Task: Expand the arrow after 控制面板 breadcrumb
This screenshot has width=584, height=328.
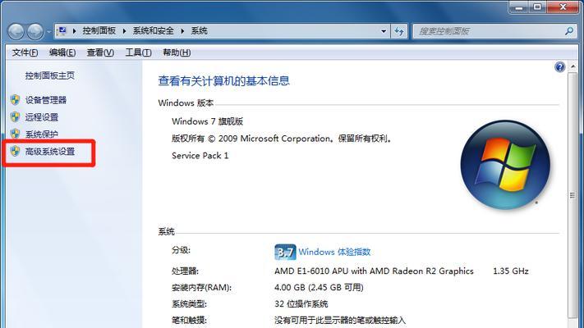Action: point(124,31)
